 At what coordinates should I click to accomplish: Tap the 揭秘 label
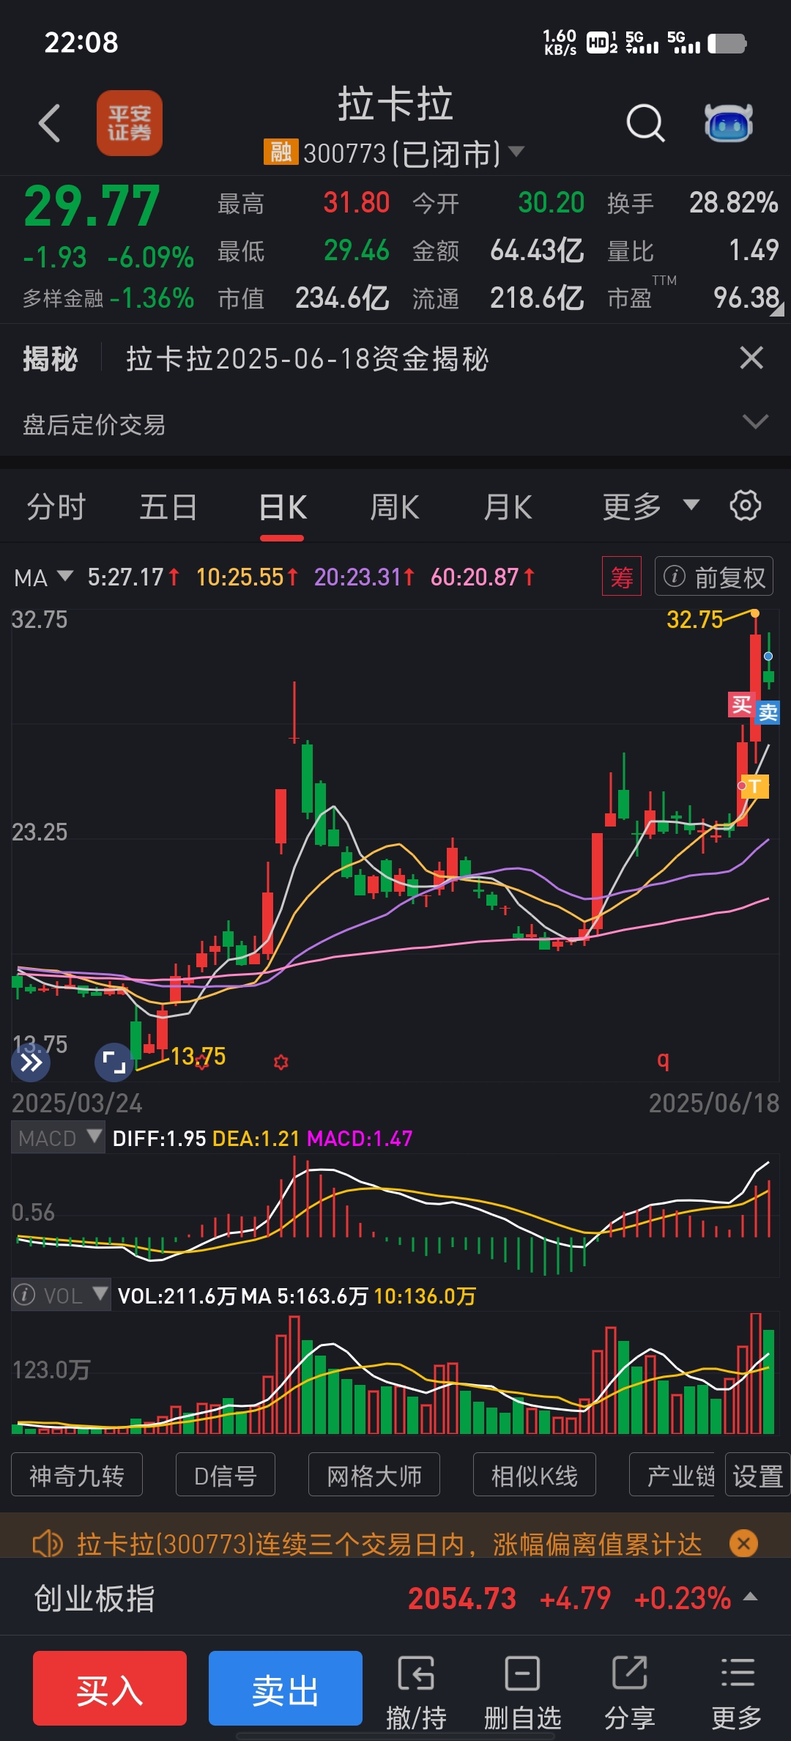tap(50, 359)
